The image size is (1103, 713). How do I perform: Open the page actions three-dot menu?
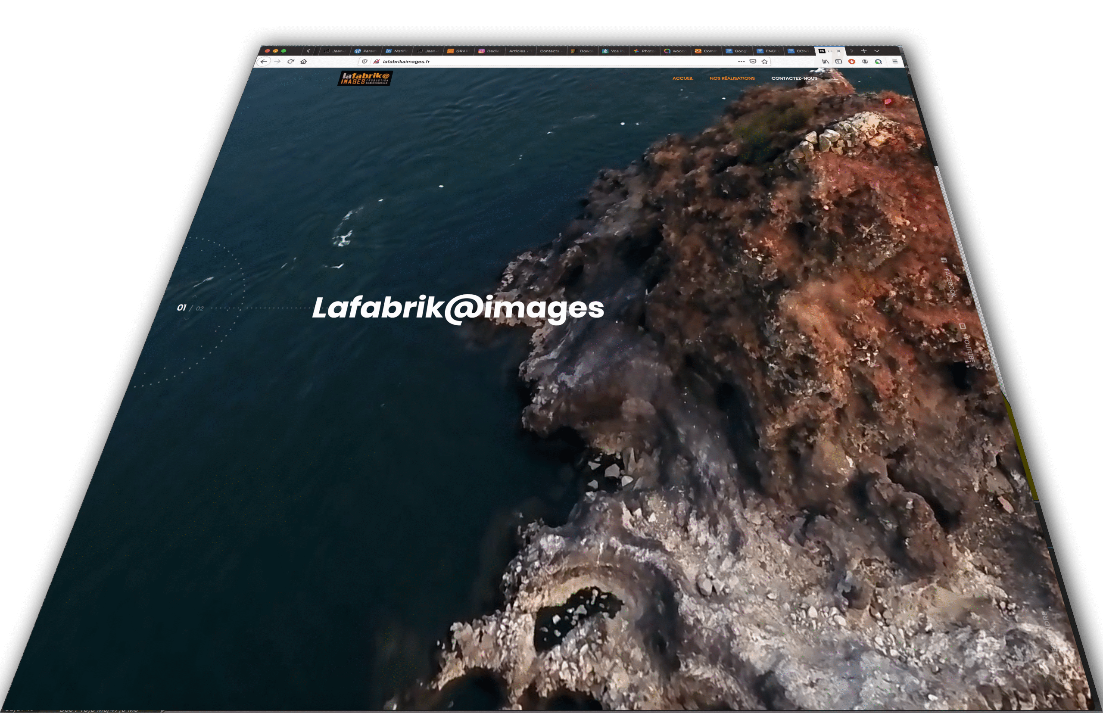[x=741, y=61]
